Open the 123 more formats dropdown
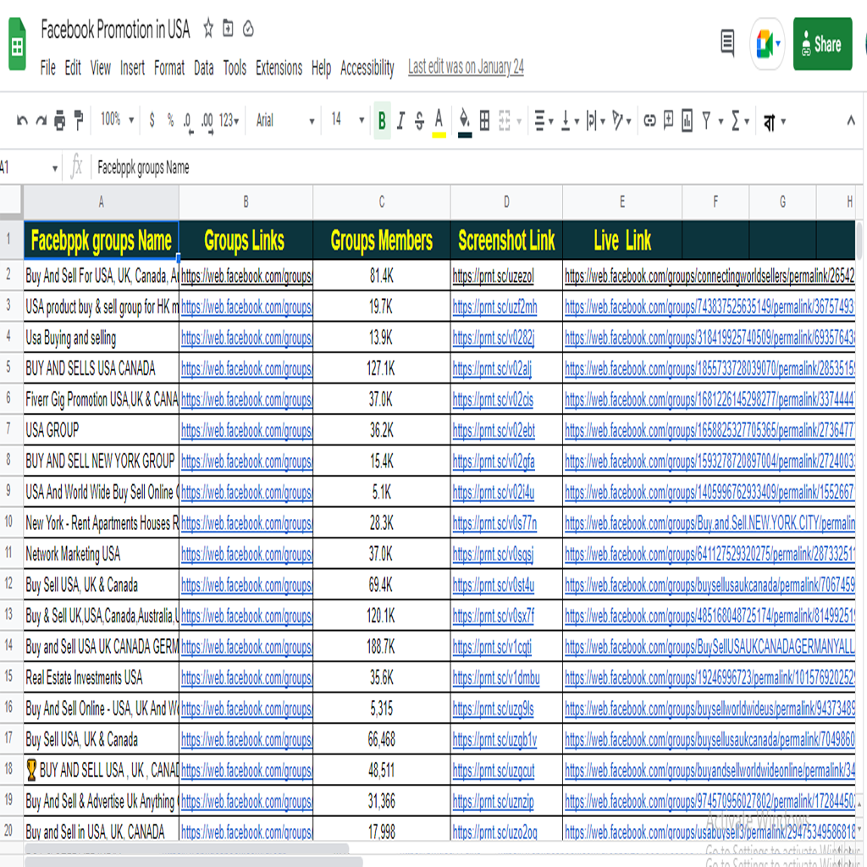The image size is (867, 867). coord(229,120)
